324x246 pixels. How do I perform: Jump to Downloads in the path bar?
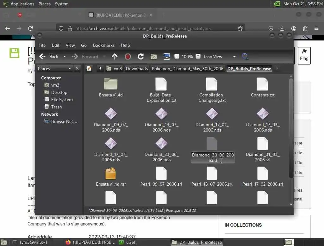point(137,69)
